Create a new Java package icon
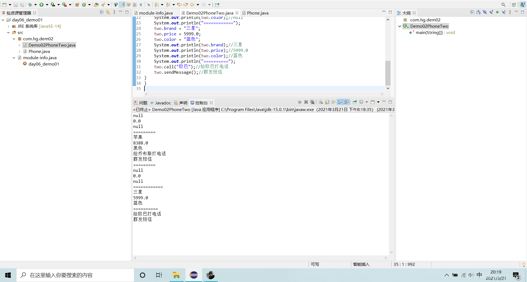The image size is (527, 282). 77,5
